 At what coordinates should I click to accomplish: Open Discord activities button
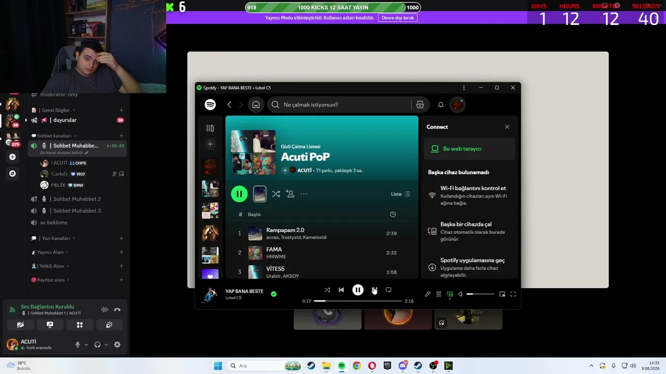click(80, 325)
